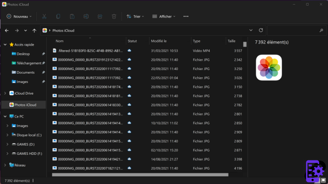Open recent locations dropdown arrow
328x184 pixels.
click(26, 31)
